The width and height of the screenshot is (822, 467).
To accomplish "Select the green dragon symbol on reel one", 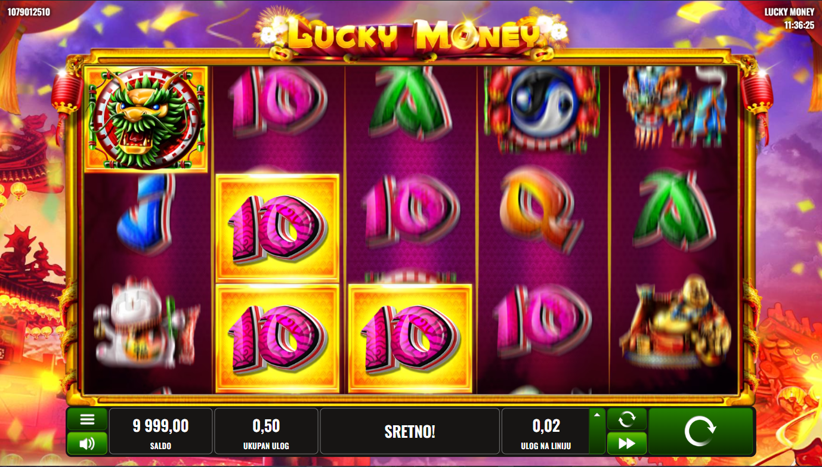I will point(146,119).
